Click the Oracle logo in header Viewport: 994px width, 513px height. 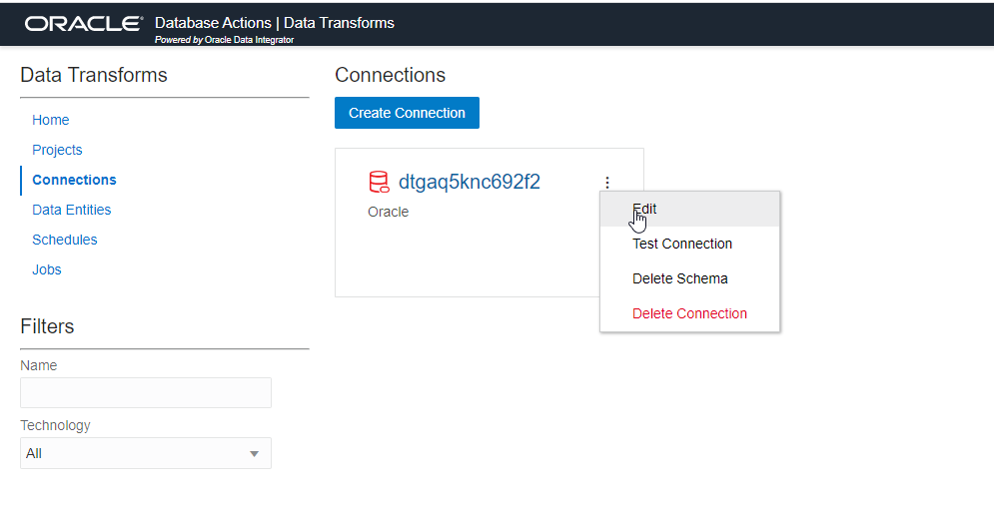(84, 23)
